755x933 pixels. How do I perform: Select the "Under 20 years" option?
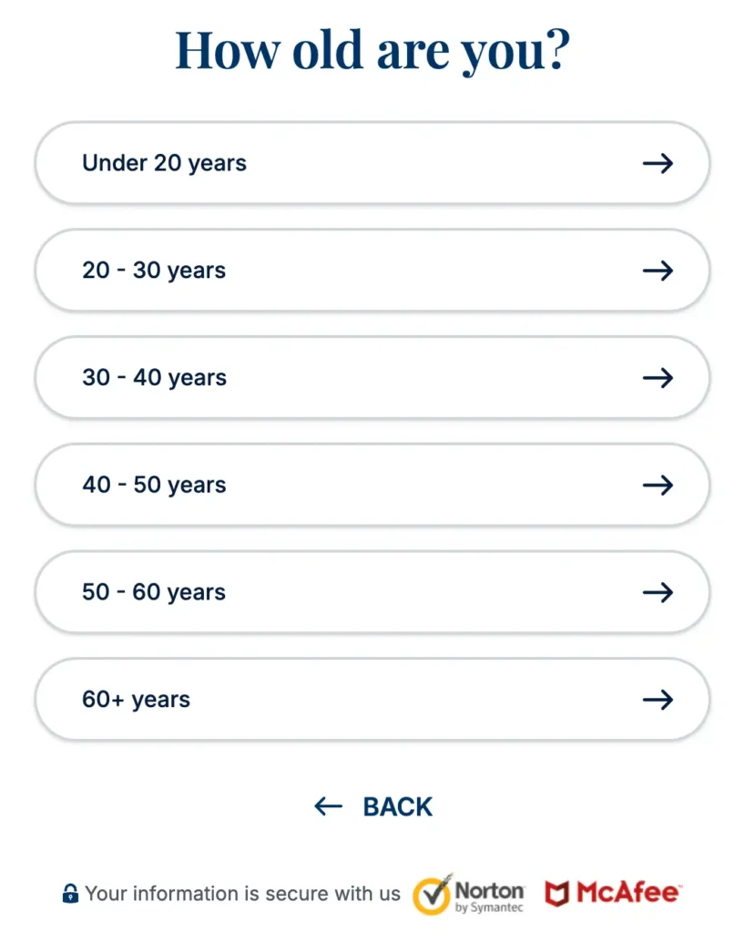[x=164, y=163]
